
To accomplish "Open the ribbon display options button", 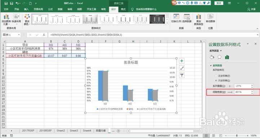I will coord(229,3).
